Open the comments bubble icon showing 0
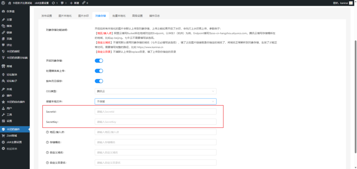 point(62,3)
